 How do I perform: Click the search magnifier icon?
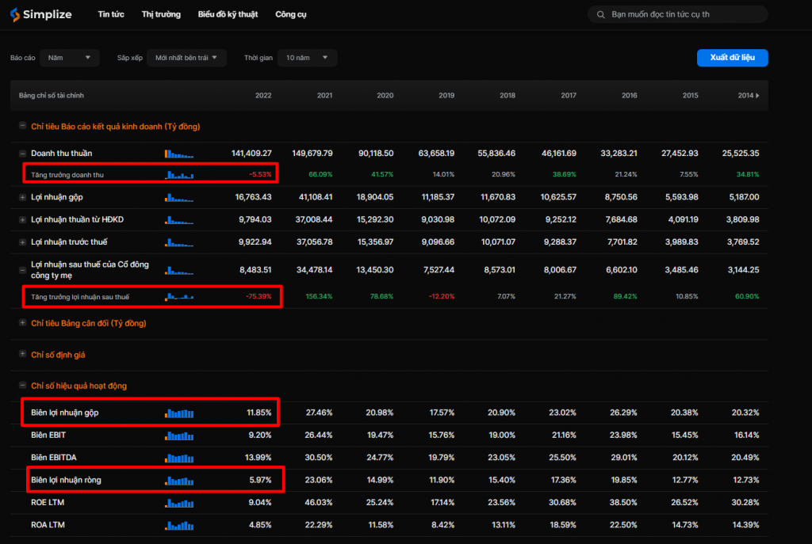(x=601, y=14)
